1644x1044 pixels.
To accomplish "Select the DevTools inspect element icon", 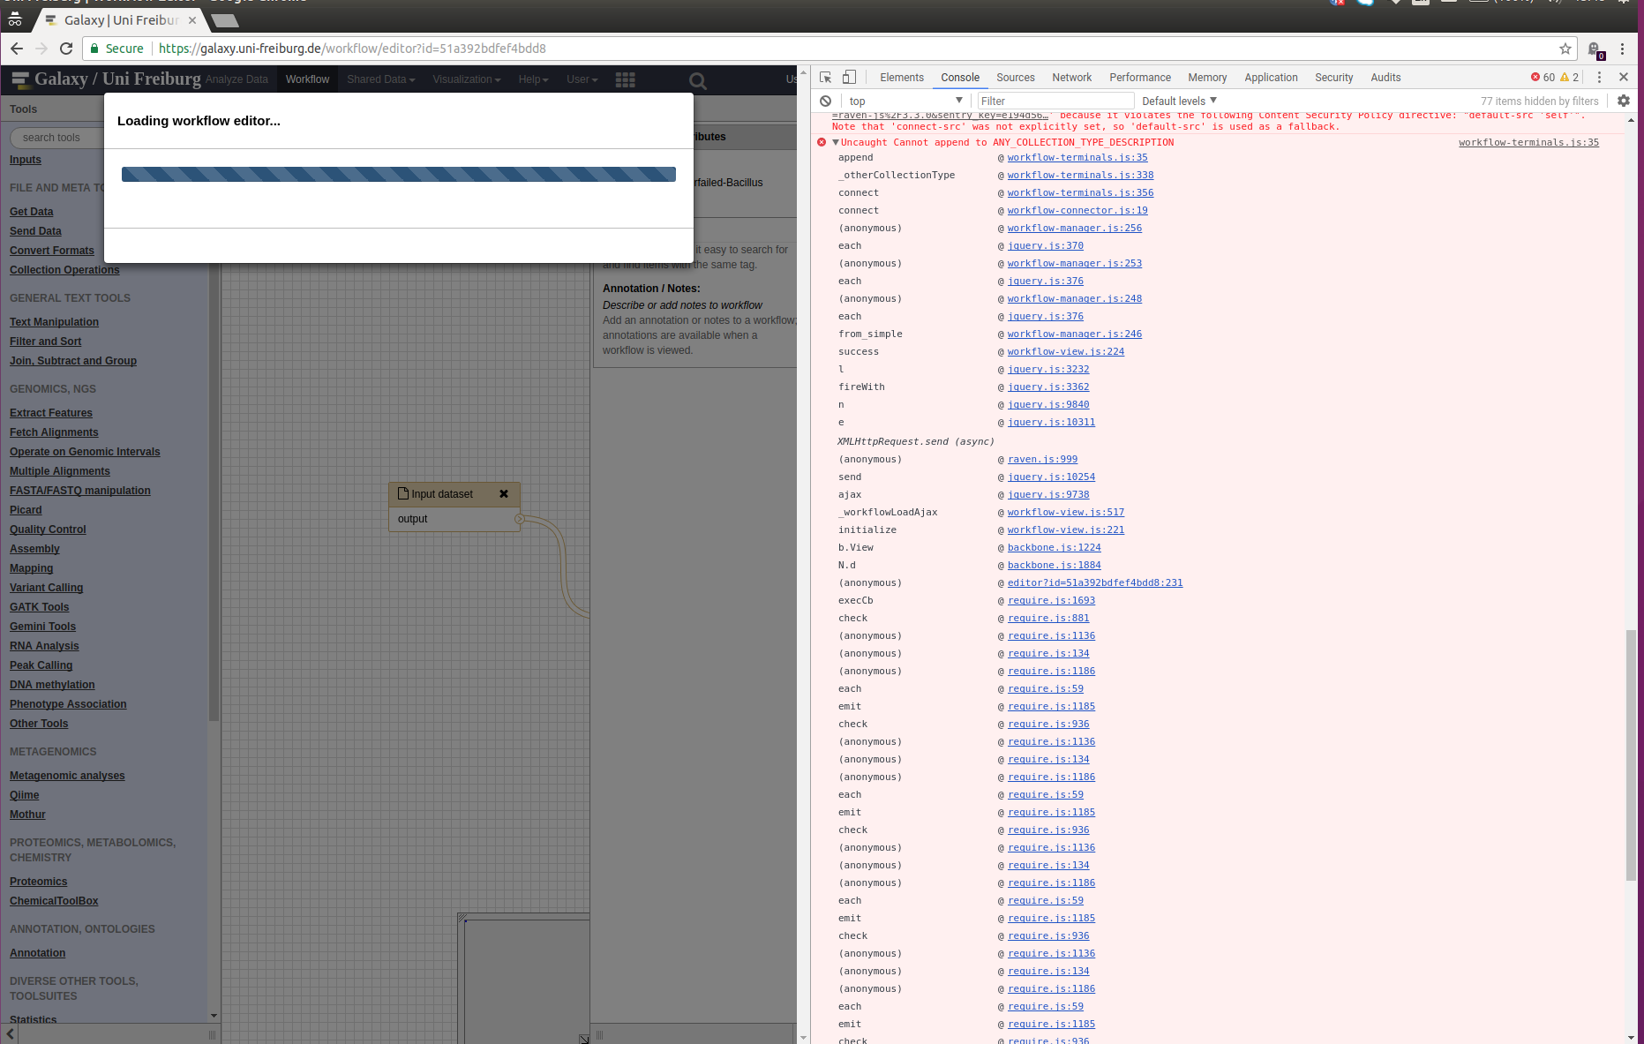I will tap(826, 78).
